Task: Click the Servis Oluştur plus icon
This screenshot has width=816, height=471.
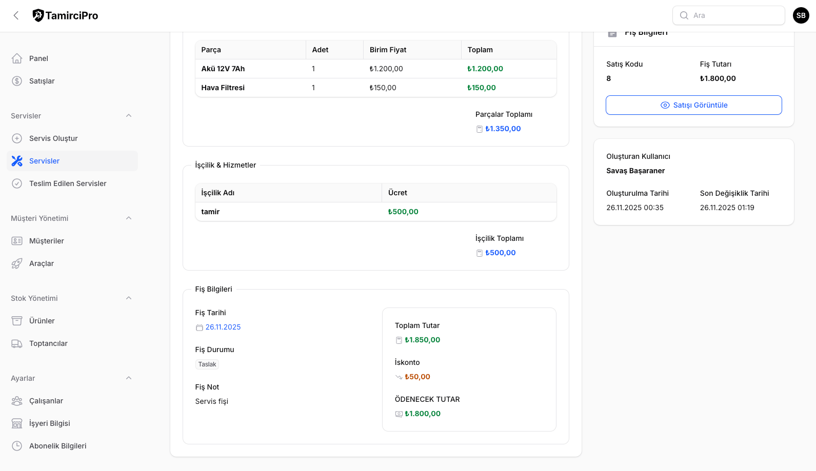Action: (17, 138)
